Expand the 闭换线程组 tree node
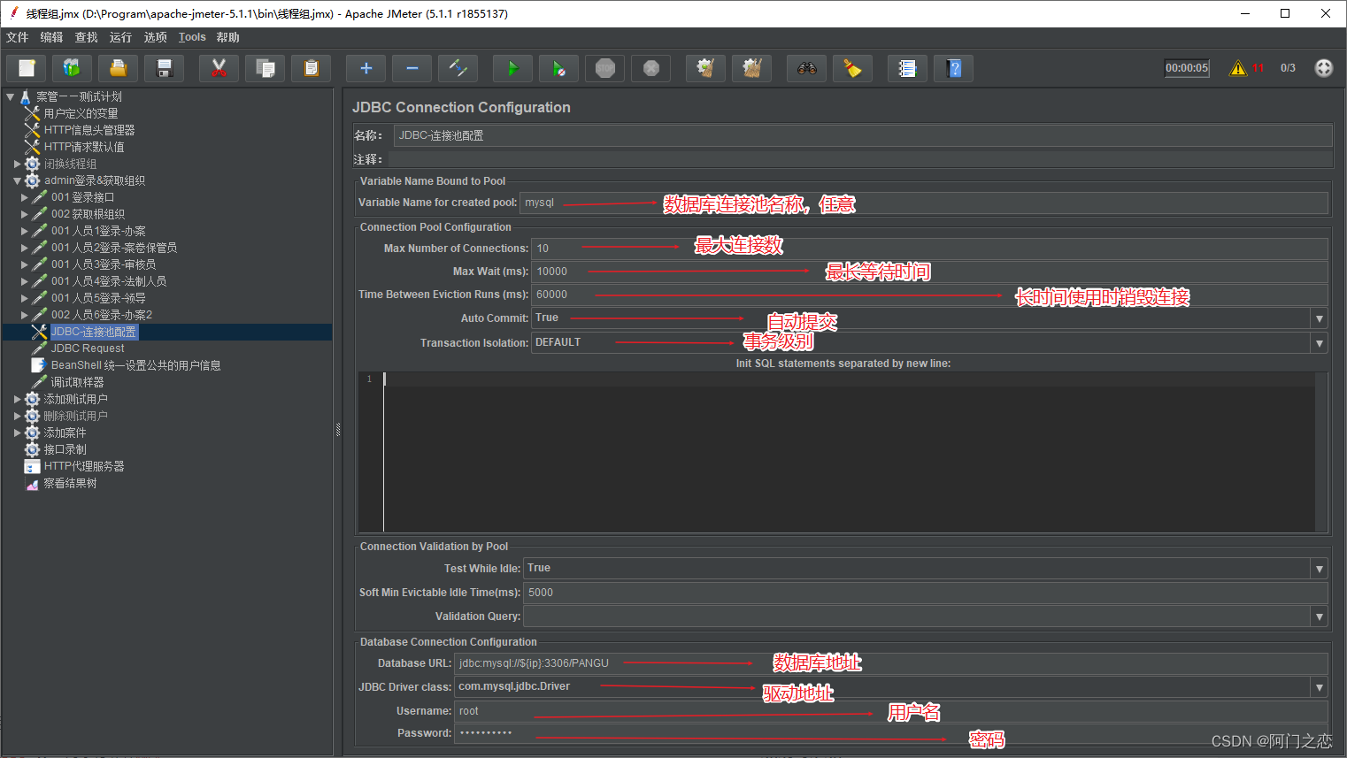The height and width of the screenshot is (758, 1347). pos(17,164)
